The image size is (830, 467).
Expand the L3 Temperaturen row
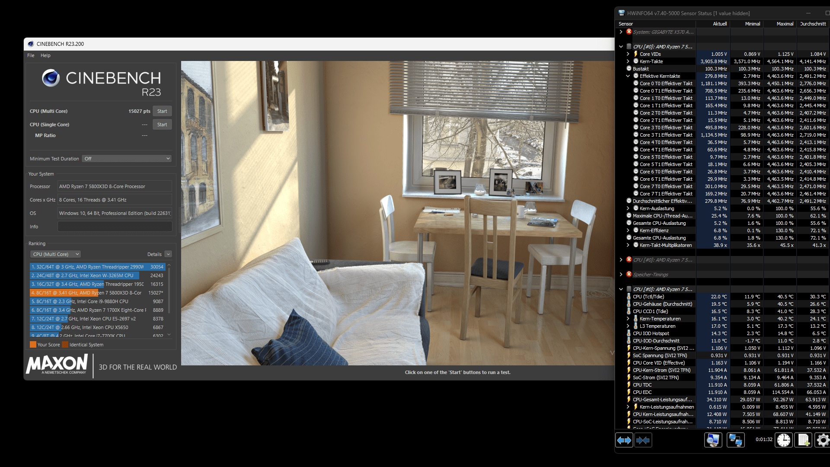pyautogui.click(x=628, y=326)
